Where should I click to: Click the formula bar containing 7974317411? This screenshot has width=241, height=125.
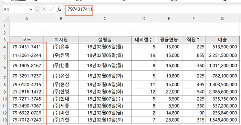(x=152, y=9)
